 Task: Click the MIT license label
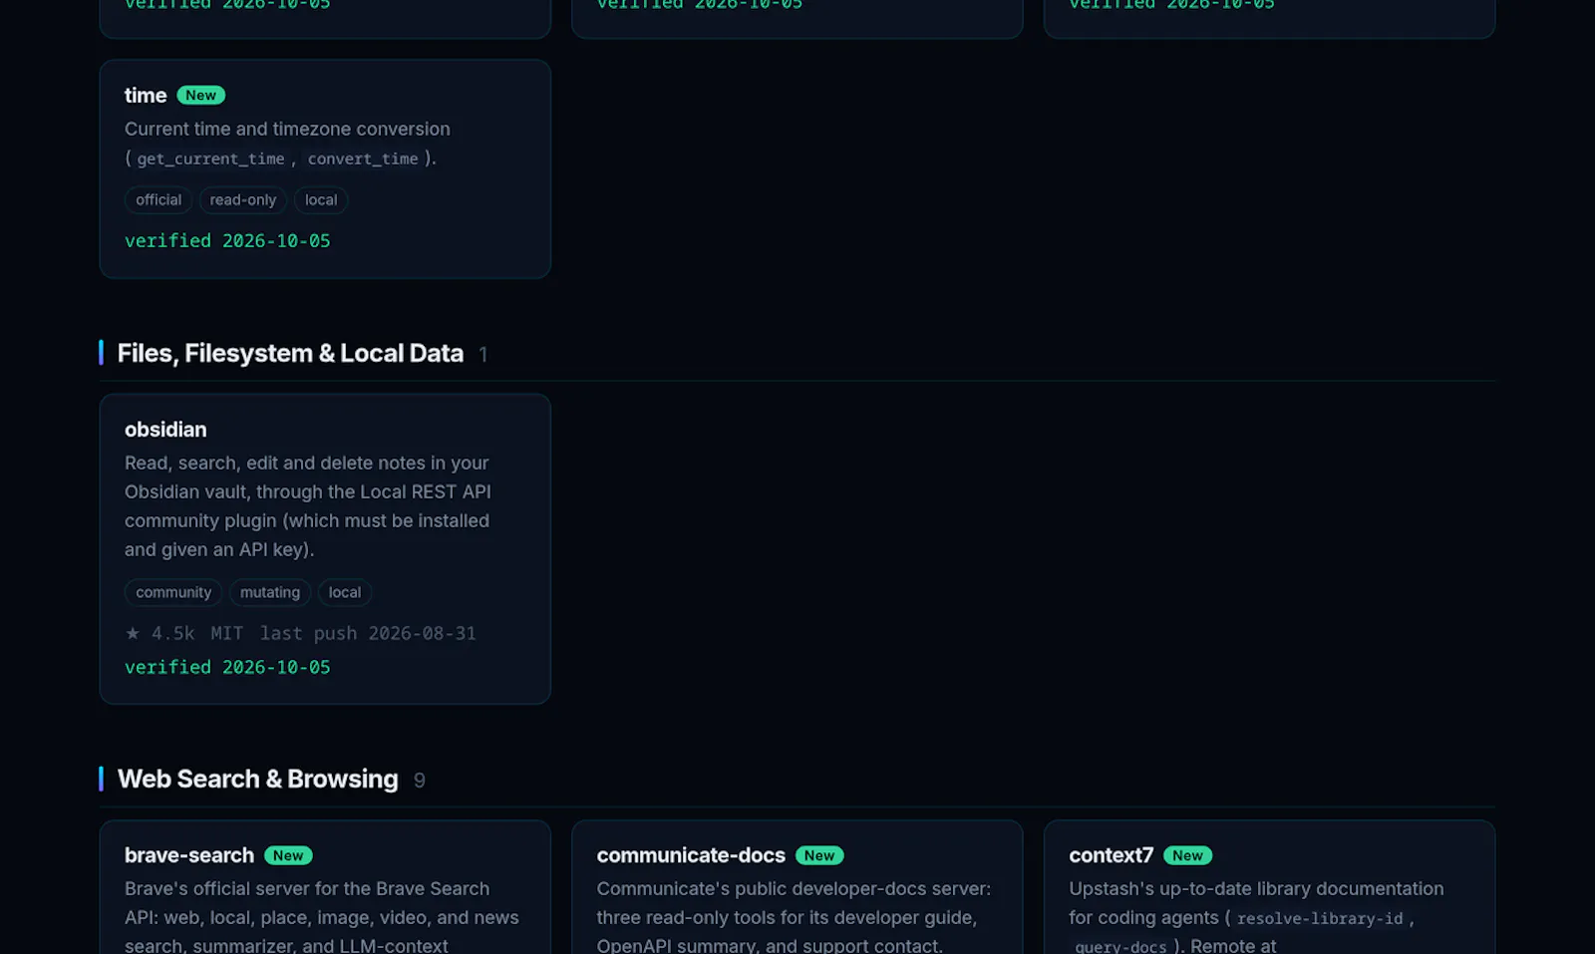click(x=226, y=634)
